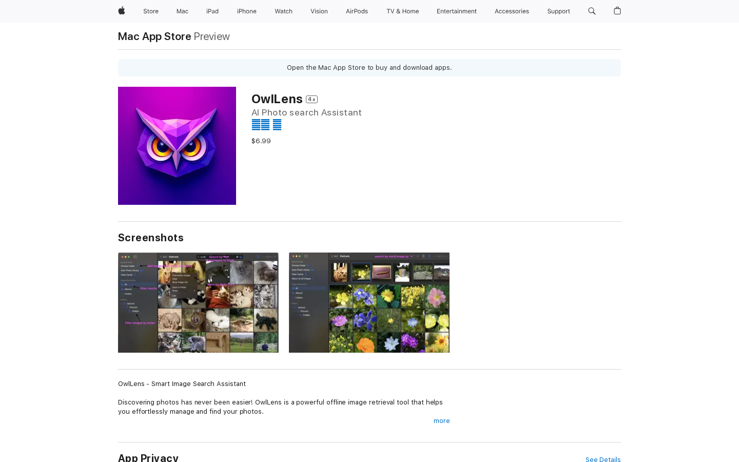This screenshot has width=739, height=462.
Task: Click the Mac App Store heading link
Action: pyautogui.click(x=154, y=36)
